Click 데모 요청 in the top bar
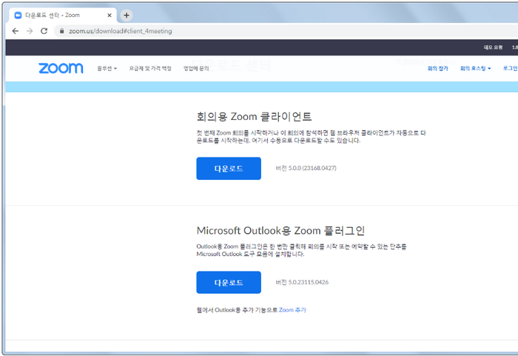518x356 pixels. (x=493, y=47)
